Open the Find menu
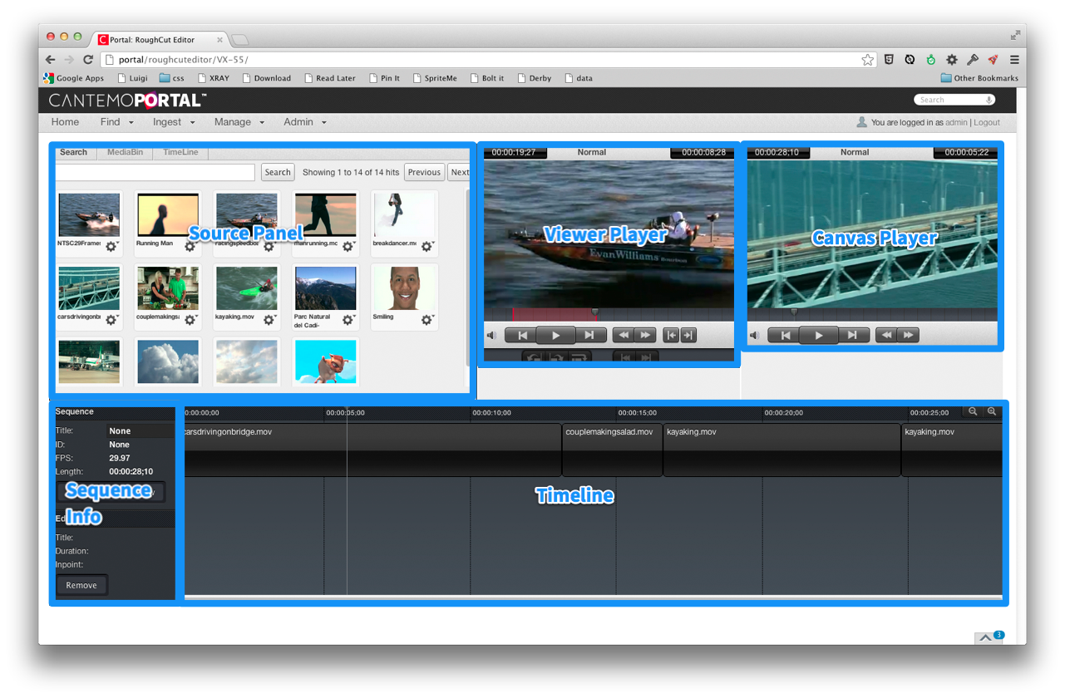Viewport: 1065px width, 698px height. [x=116, y=122]
